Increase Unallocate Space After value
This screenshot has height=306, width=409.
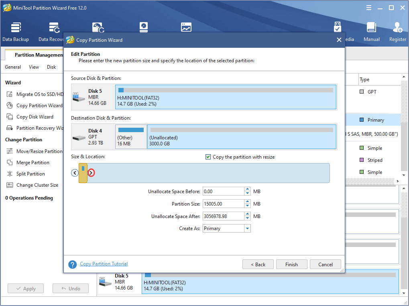pos(247,214)
